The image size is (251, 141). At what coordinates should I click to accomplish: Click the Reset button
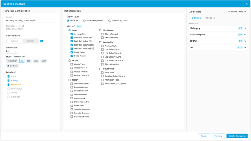pyautogui.click(x=204, y=136)
